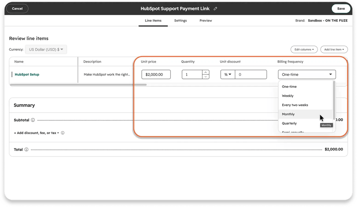This screenshot has height=207, width=357.
Task: Switch to the Line Items tab
Action: (x=153, y=21)
